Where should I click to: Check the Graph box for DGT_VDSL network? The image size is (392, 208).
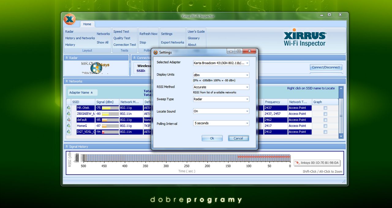325,132
